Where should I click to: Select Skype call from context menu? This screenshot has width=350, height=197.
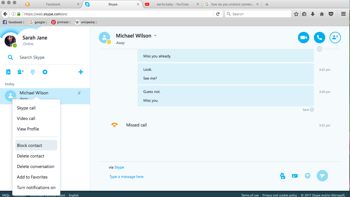pyautogui.click(x=36, y=108)
